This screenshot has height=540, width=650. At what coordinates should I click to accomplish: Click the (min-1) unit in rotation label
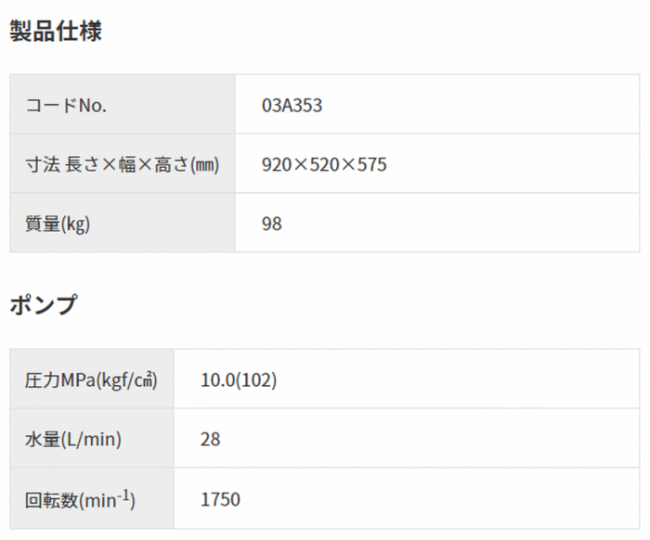[x=107, y=499]
